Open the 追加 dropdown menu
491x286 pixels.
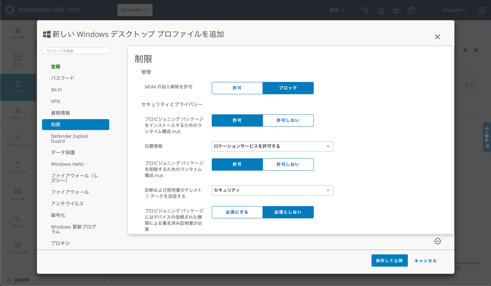pyautogui.click(x=337, y=10)
